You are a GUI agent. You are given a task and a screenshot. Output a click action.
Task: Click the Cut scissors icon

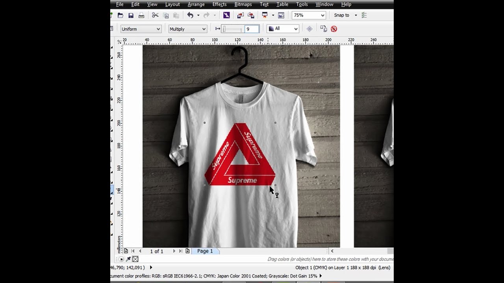coord(155,15)
